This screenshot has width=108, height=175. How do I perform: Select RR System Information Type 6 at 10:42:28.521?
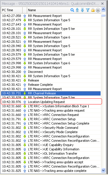51,37
